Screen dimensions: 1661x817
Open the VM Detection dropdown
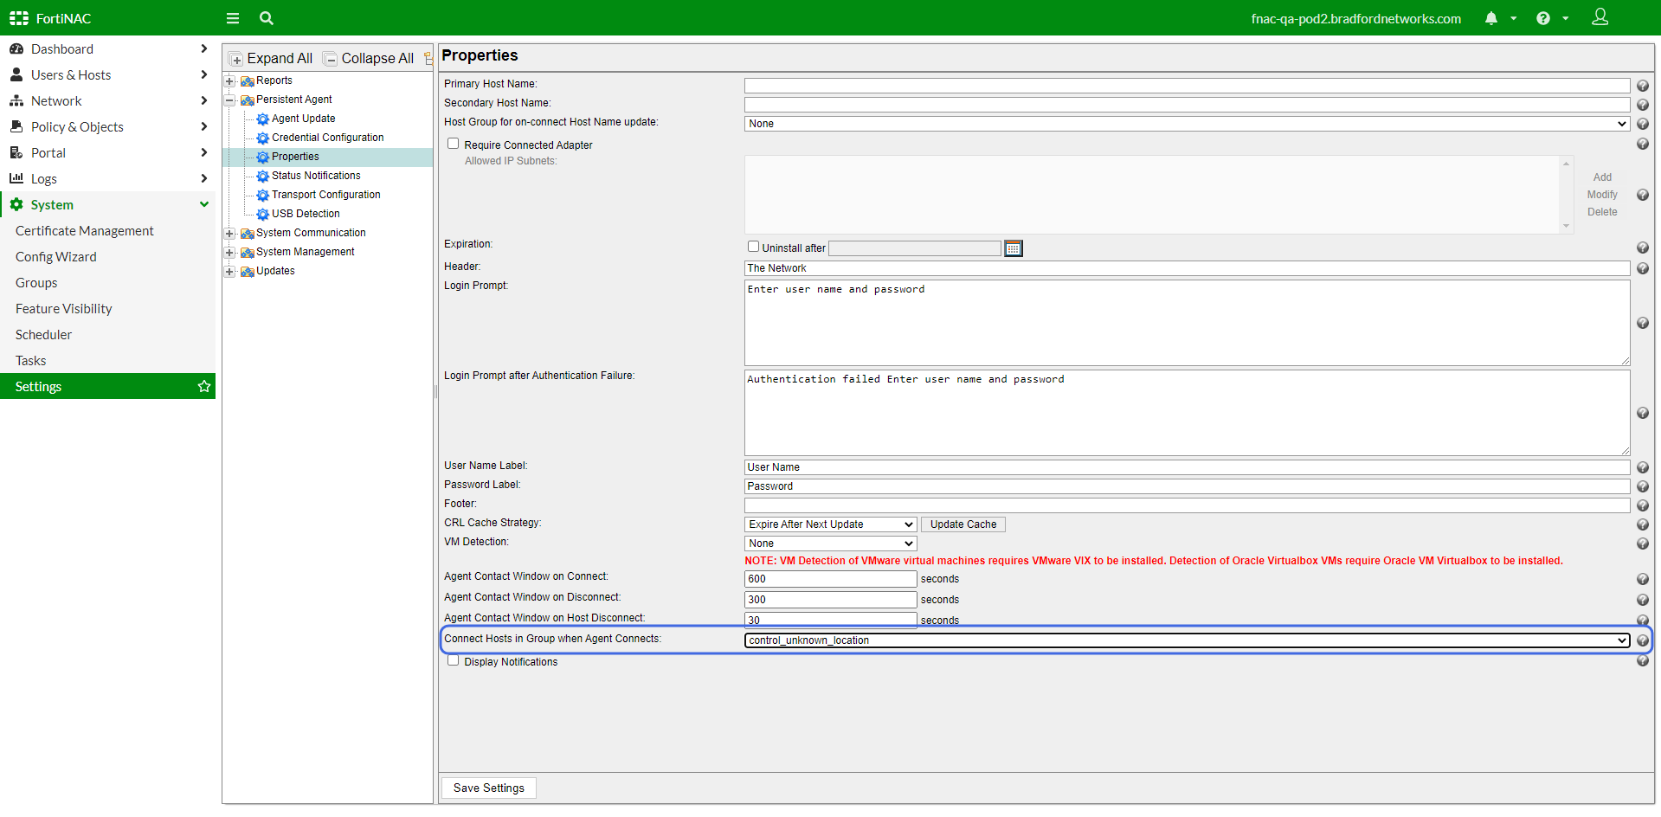[830, 544]
